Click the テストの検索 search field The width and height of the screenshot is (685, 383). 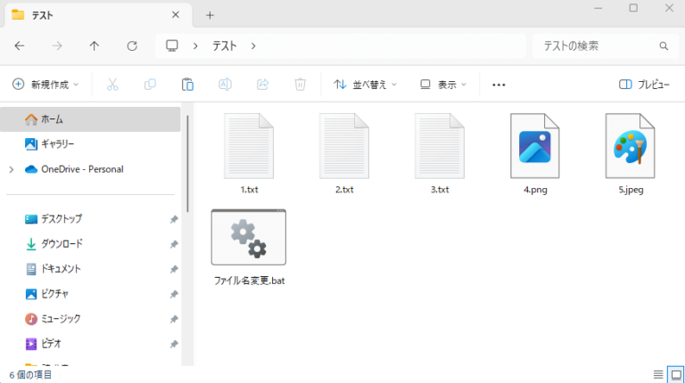[598, 45]
